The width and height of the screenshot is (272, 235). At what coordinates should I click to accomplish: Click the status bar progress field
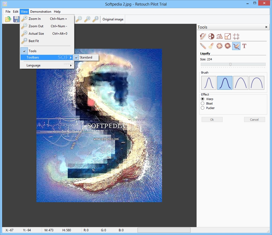(164, 230)
